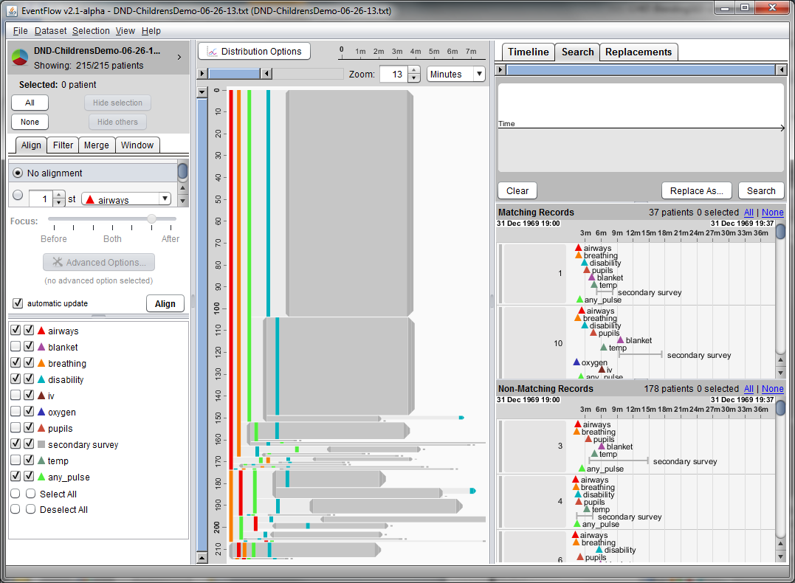Toggle the automatic update checkbox
Viewport: 795px width, 583px height.
[18, 303]
